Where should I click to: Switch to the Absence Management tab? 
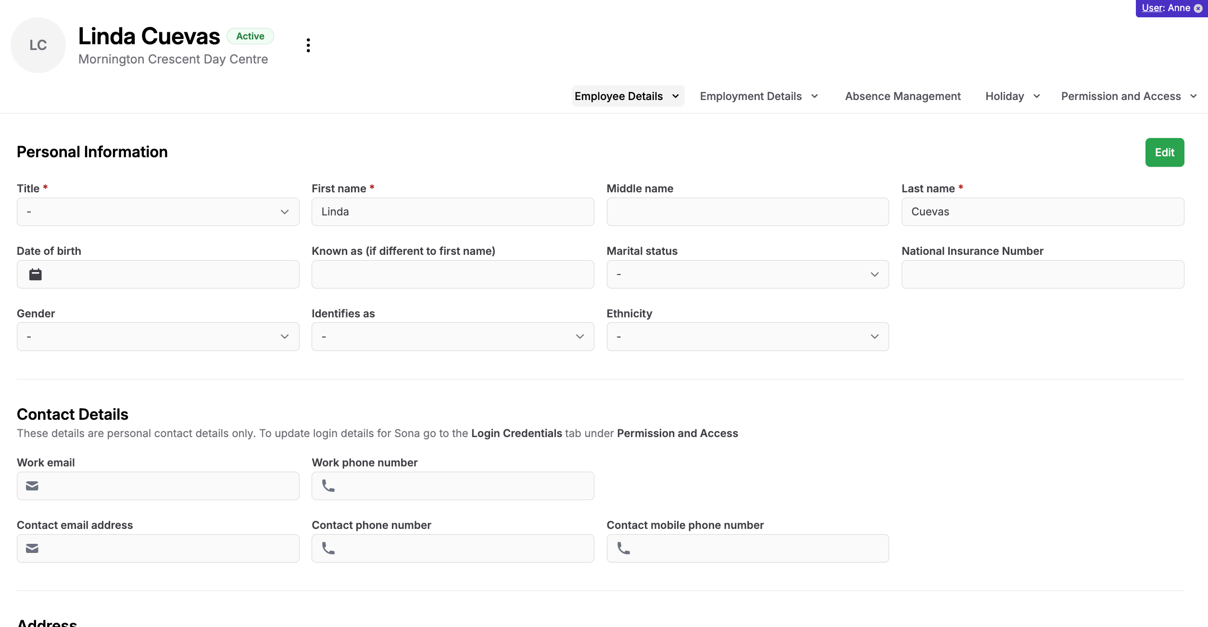coord(903,96)
